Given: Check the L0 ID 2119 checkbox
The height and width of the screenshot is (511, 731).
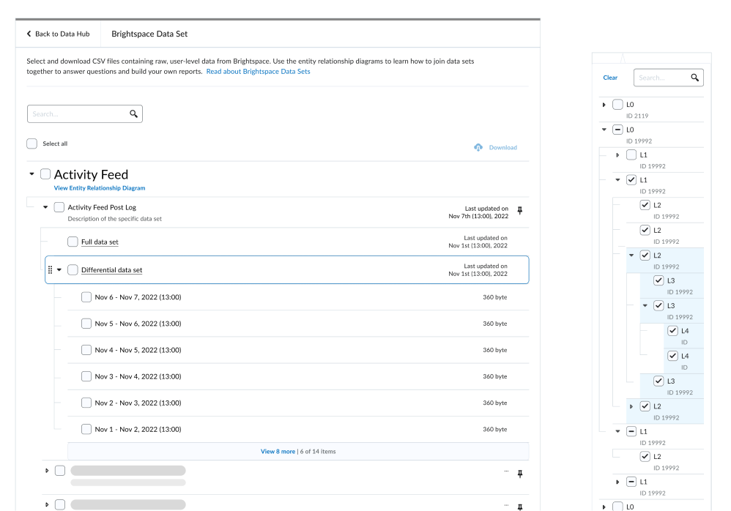Looking at the screenshot, I should point(617,105).
